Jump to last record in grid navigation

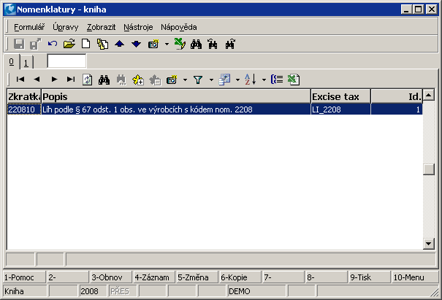coord(71,80)
